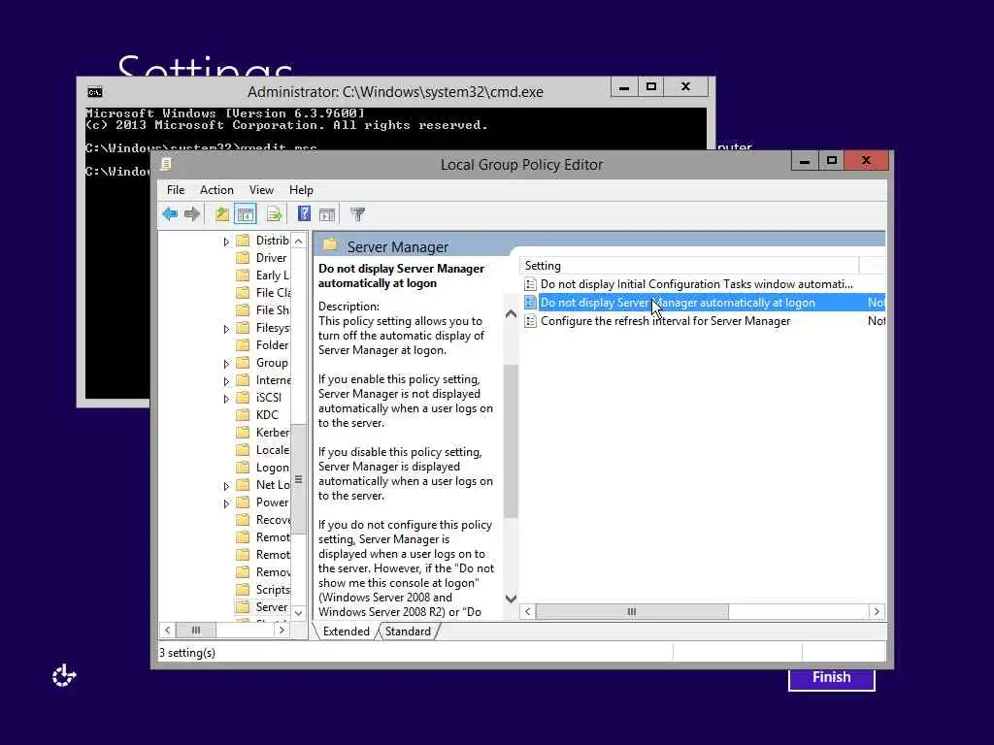994x745 pixels.
Task: Click the Setting column header
Action: click(689, 266)
